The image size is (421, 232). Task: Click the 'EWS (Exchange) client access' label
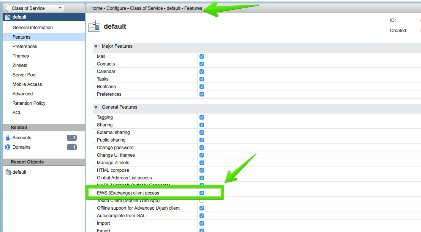pos(128,193)
